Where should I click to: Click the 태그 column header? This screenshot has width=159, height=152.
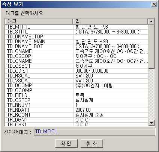[x=39, y=21]
